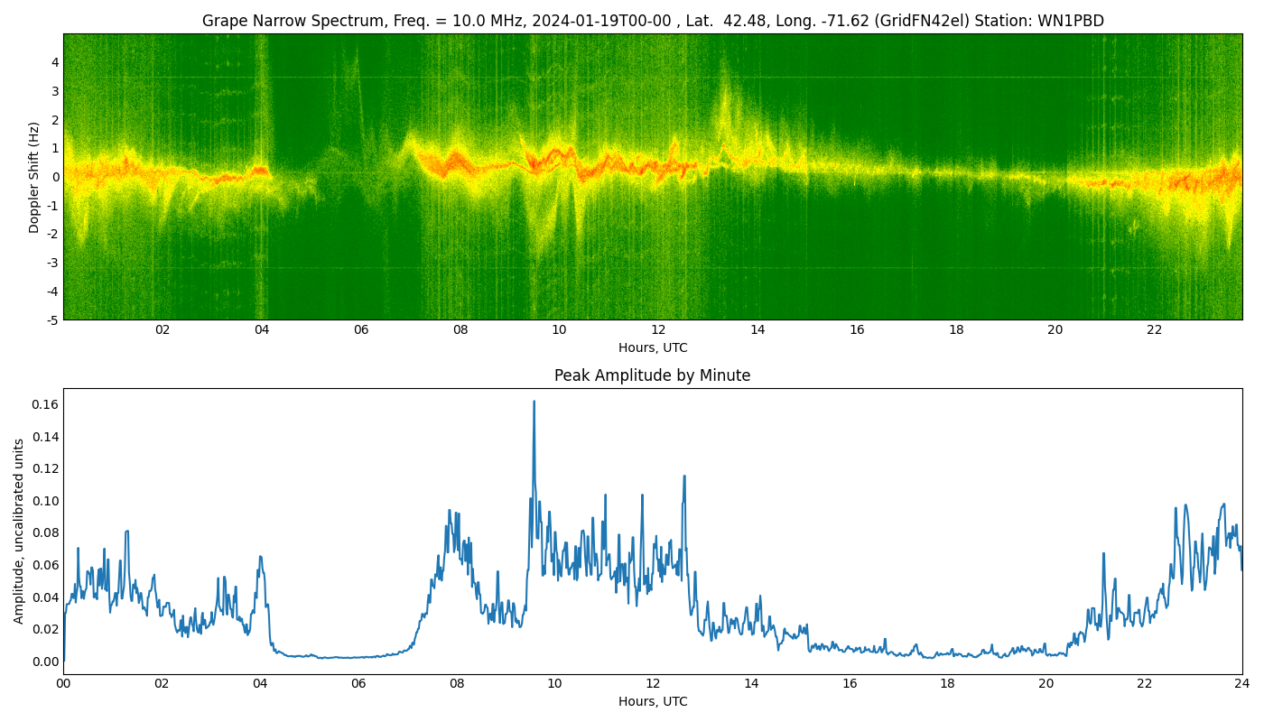Select hour 22 tick under the spectrogram

(x=1154, y=330)
